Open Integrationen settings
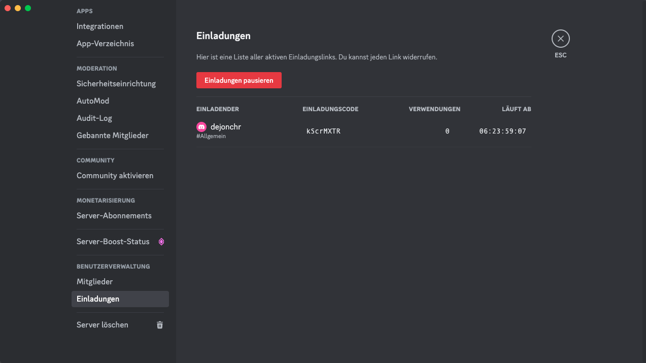Image resolution: width=646 pixels, height=363 pixels. 100,26
